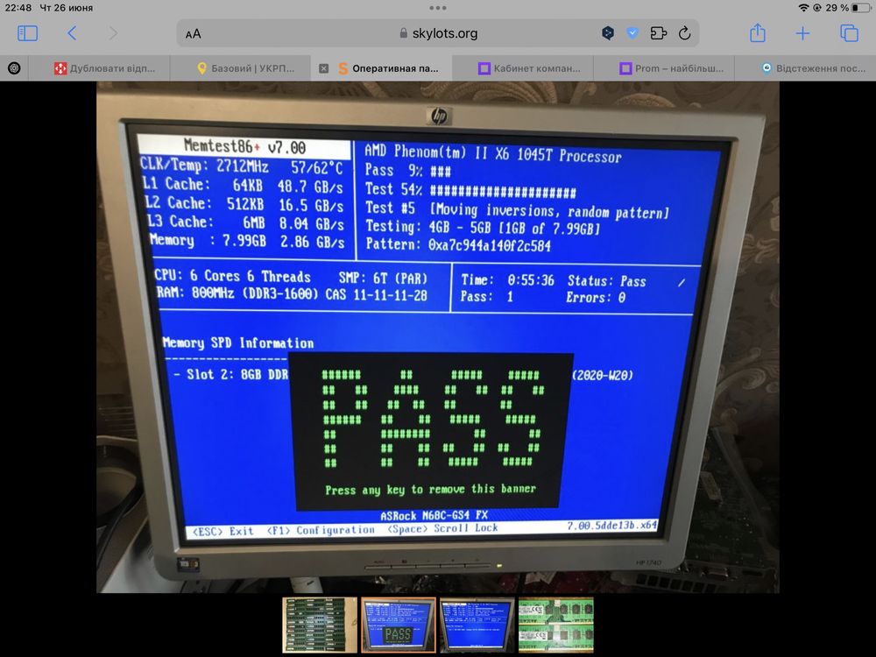Tap the battery indicator icon
This screenshot has height=657, width=876.
point(861,8)
